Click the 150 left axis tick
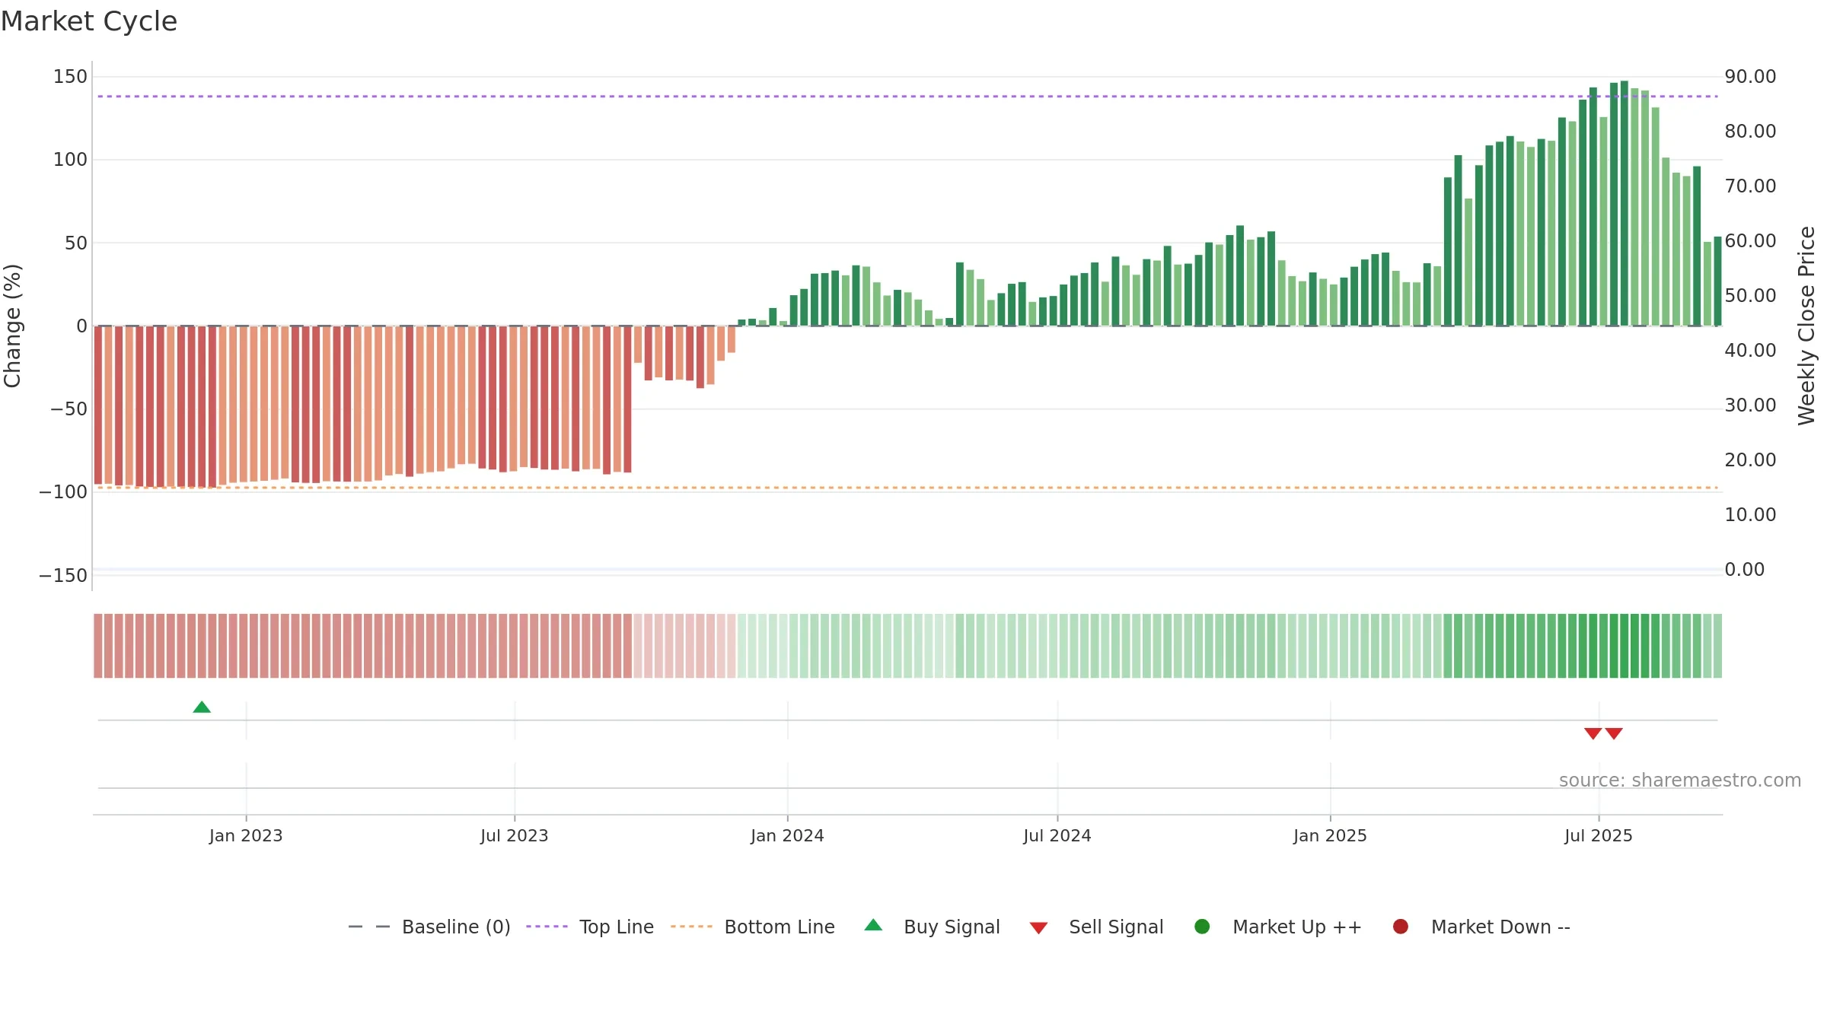This screenshot has width=1827, height=1027. point(70,77)
